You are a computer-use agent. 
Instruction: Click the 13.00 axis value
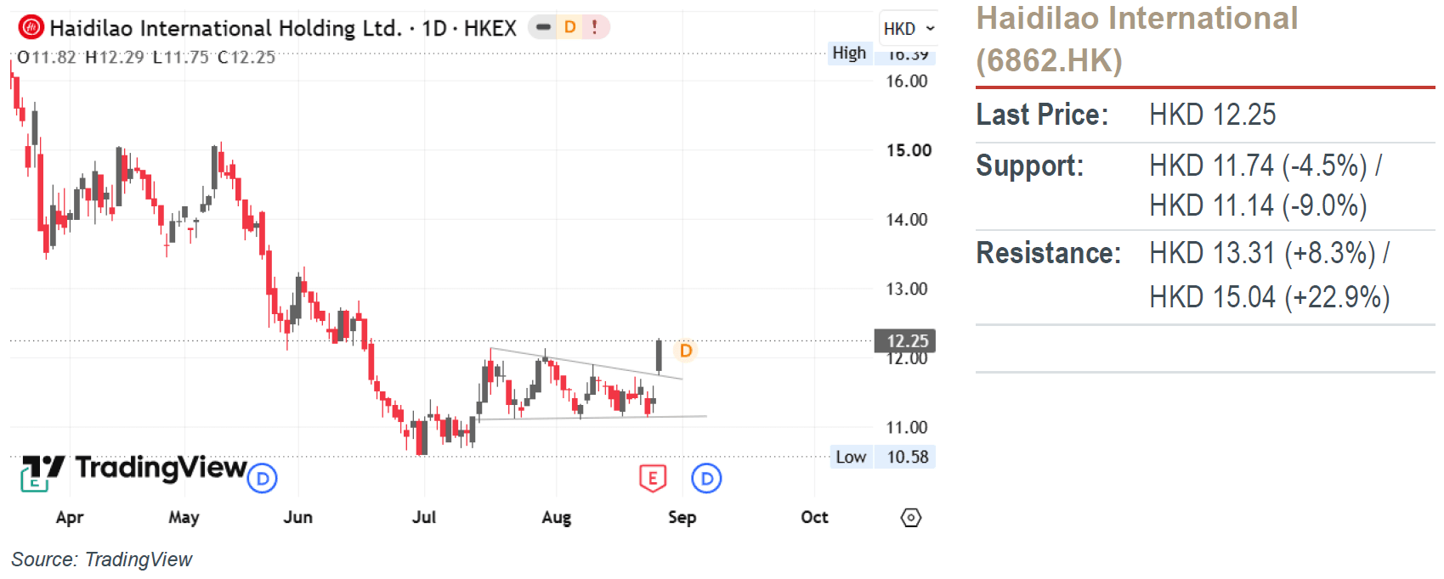(x=907, y=289)
